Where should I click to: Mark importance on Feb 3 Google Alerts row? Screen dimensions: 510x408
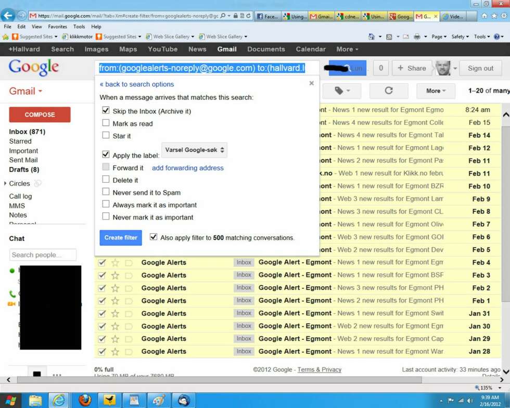click(x=129, y=275)
